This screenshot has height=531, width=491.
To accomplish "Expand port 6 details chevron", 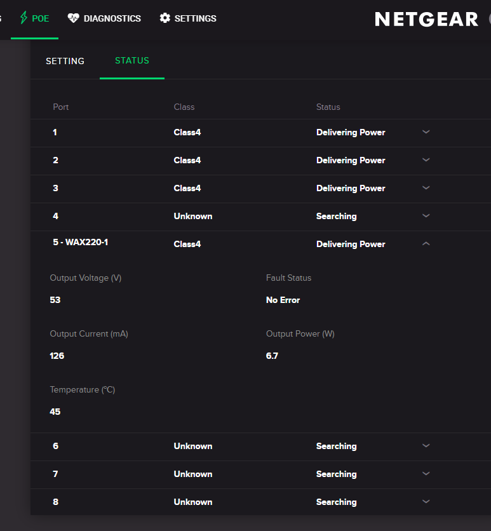I will pyautogui.click(x=426, y=446).
